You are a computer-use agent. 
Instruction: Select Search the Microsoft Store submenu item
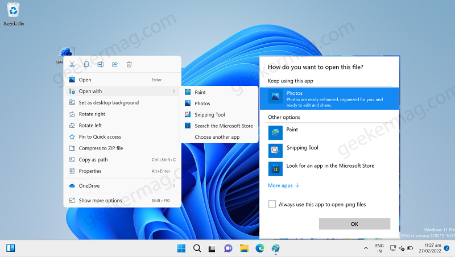point(219,126)
